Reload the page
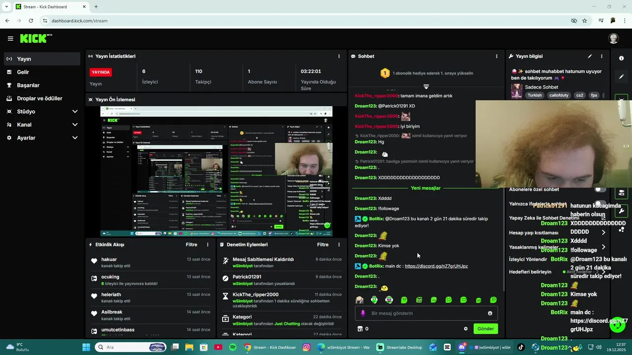 pos(31,21)
